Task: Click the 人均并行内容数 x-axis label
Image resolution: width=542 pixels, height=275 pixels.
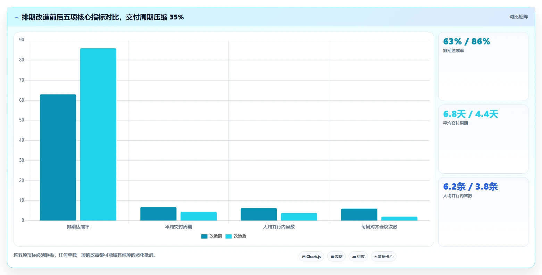Action: [279, 227]
